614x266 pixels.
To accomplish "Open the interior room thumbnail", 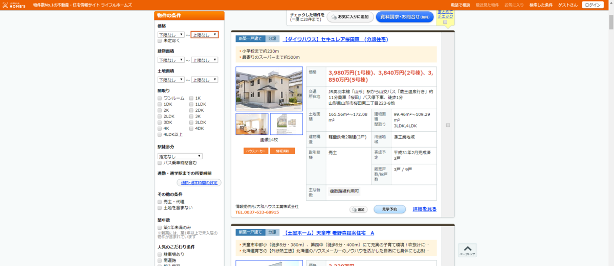I will click(x=252, y=124).
